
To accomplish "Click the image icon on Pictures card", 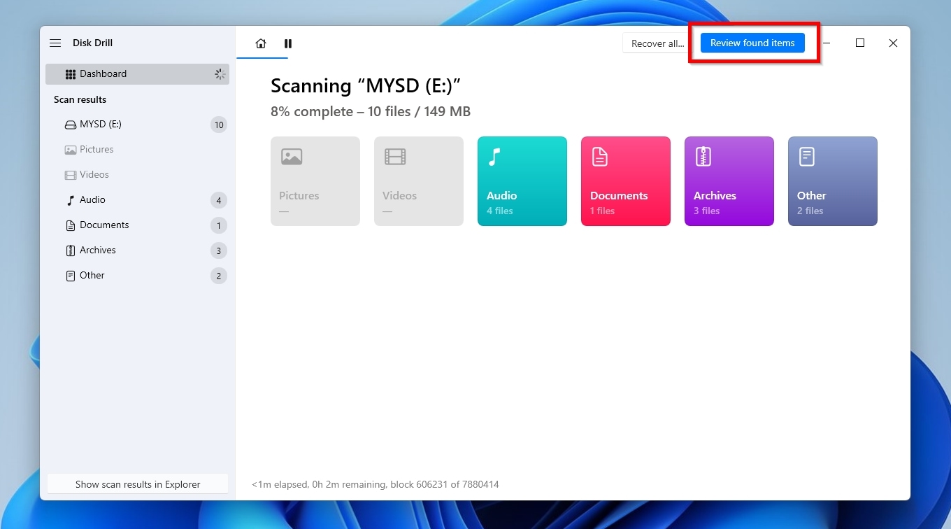I will point(292,157).
